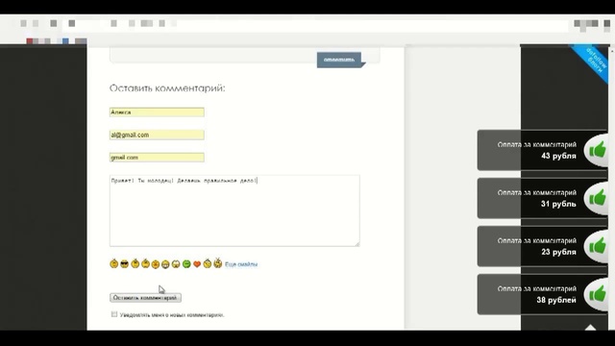Insert the orange heart emoticon
The width and height of the screenshot is (615, 346).
(x=197, y=264)
